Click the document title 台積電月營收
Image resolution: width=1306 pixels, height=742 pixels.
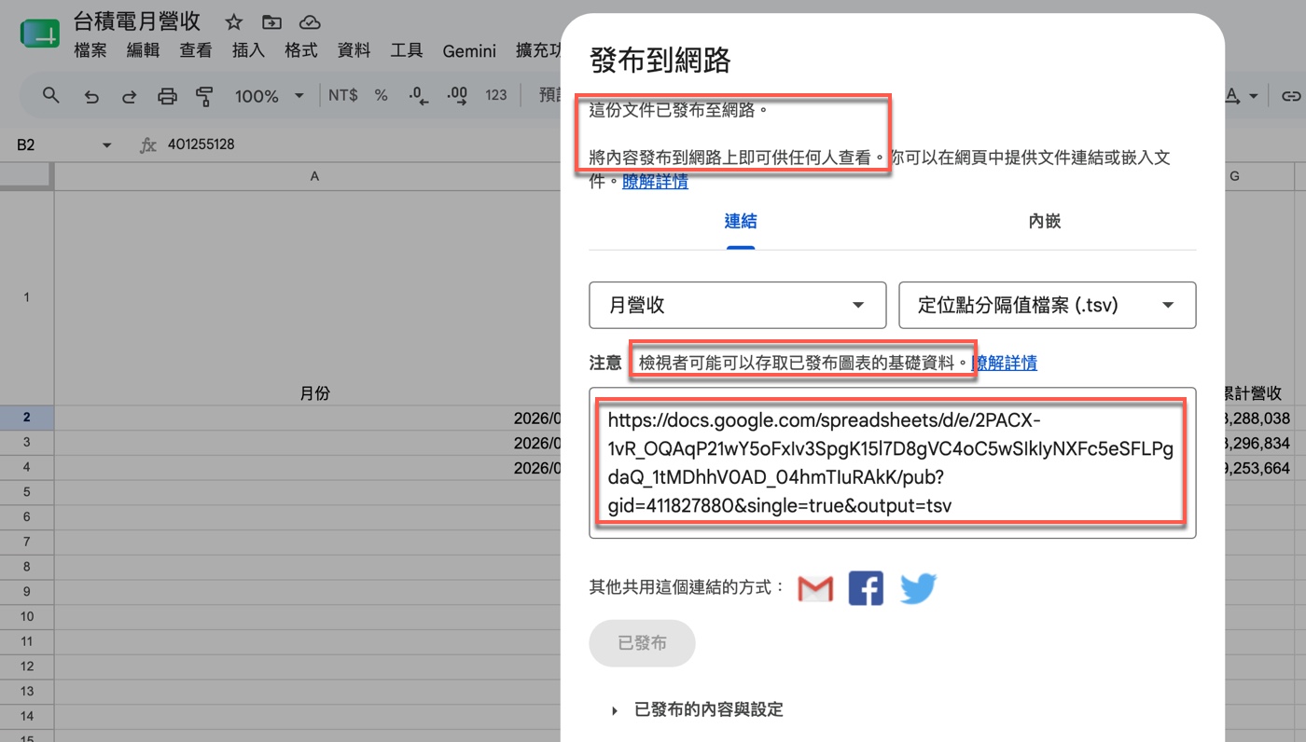pyautogui.click(x=137, y=21)
